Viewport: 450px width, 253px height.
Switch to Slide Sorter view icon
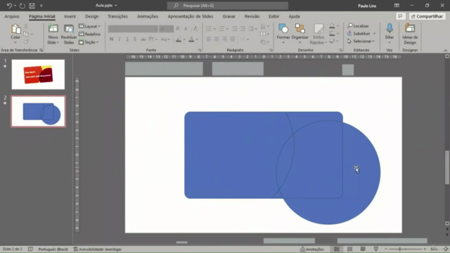(x=349, y=249)
